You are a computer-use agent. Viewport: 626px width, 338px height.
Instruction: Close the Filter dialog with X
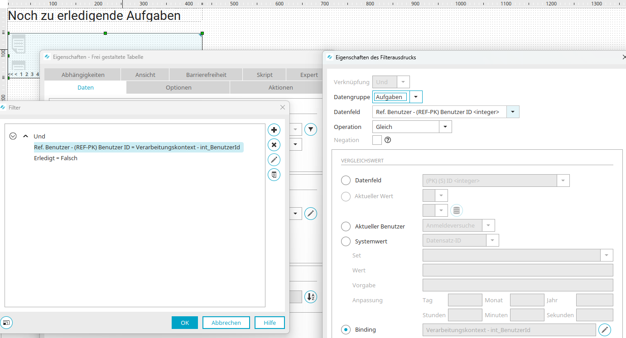(x=283, y=107)
